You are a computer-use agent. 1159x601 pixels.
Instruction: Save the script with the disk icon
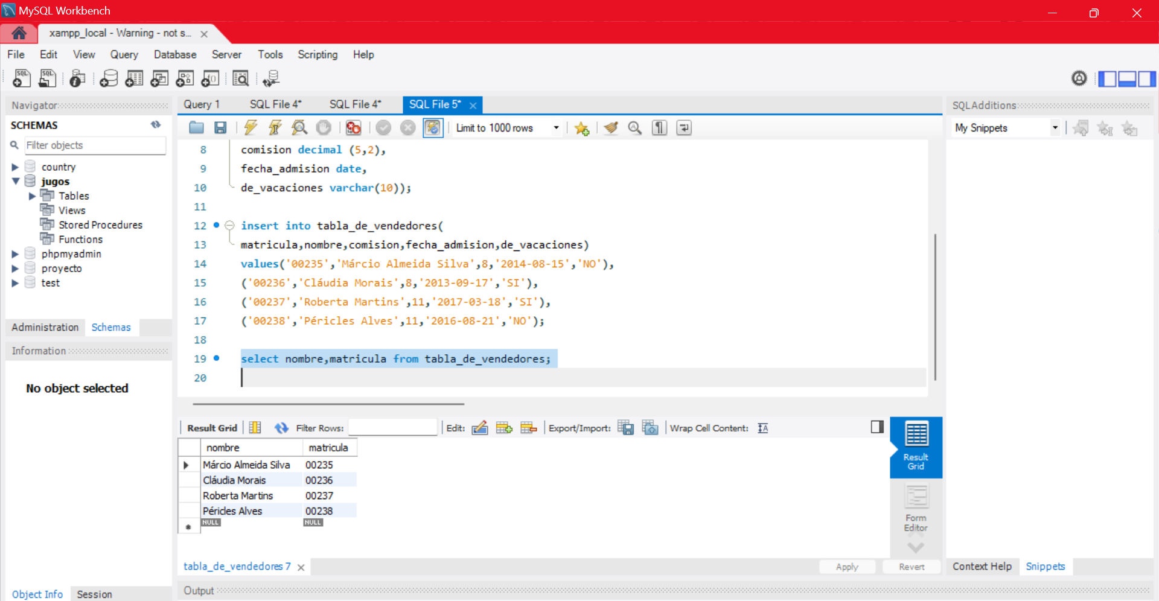pyautogui.click(x=220, y=127)
